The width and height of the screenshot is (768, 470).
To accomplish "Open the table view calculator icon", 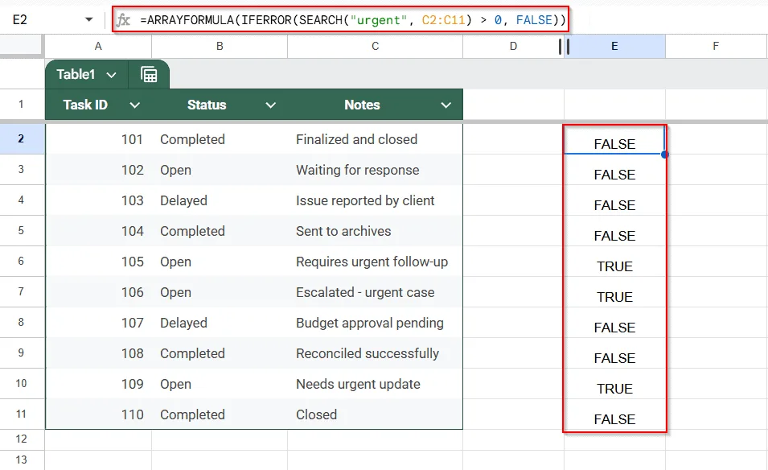I will coord(149,75).
